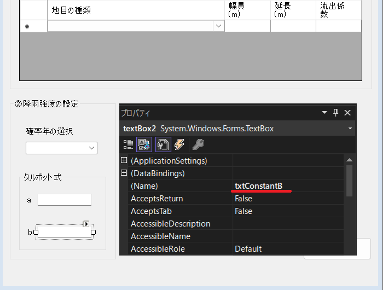This screenshot has height=290, width=383.
Task: Expand the (ApplicationSettings) node
Action: click(124, 161)
